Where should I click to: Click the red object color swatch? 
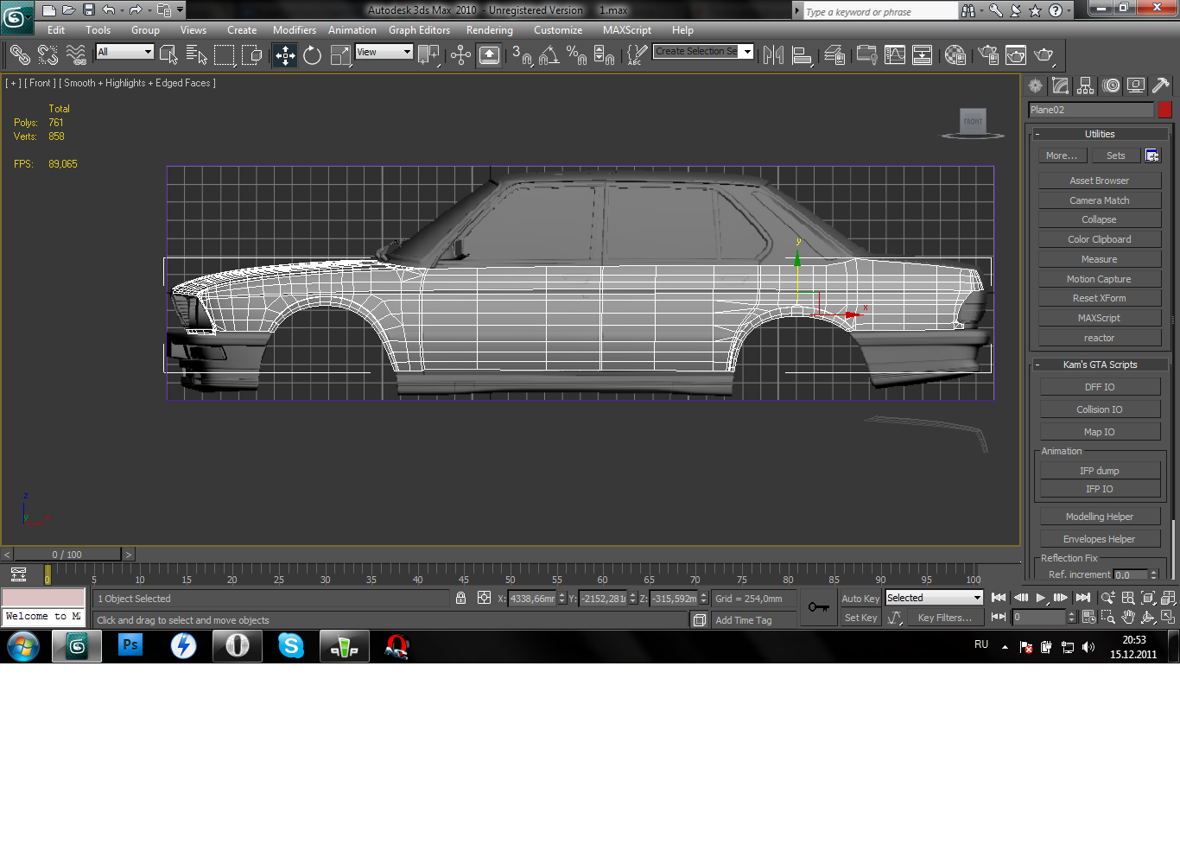(1164, 110)
